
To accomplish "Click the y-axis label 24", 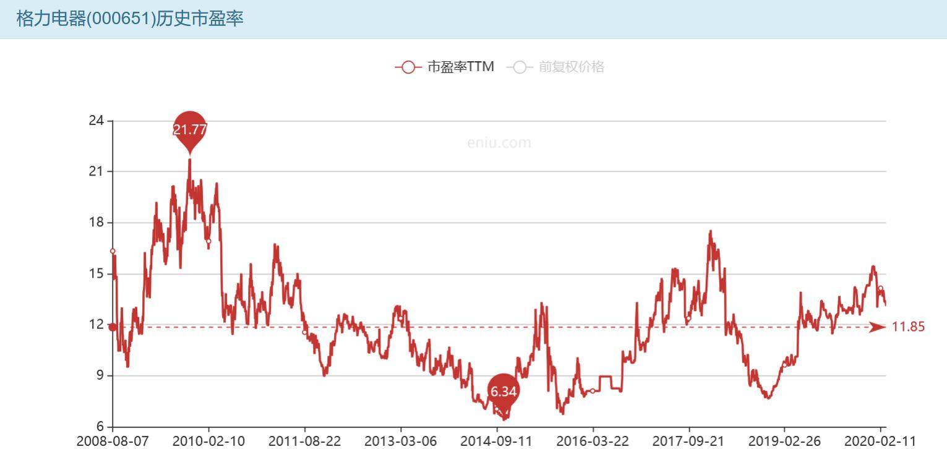I will click(x=96, y=121).
